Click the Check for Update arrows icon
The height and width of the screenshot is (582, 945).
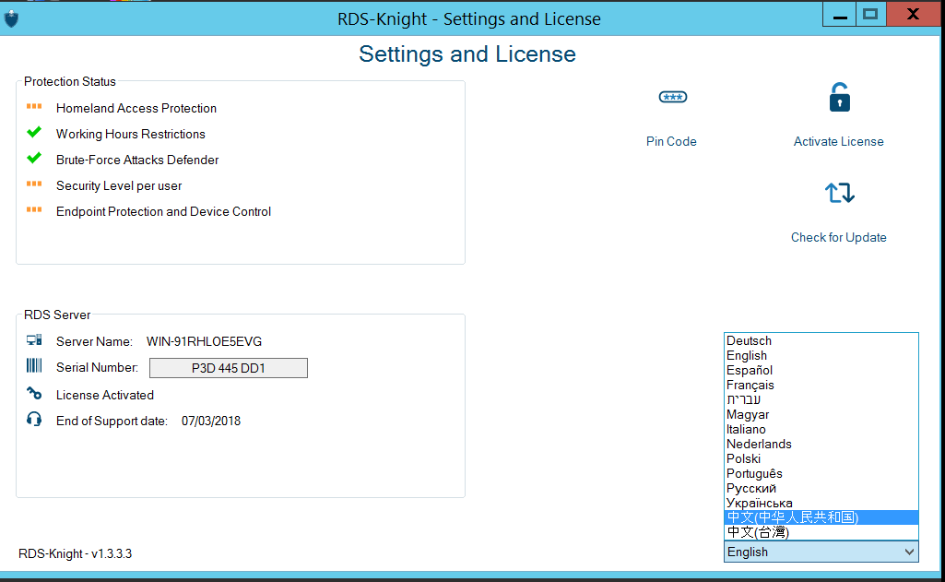click(x=839, y=193)
